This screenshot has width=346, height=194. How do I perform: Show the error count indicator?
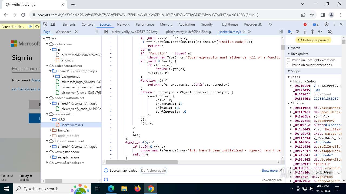coord(307,25)
